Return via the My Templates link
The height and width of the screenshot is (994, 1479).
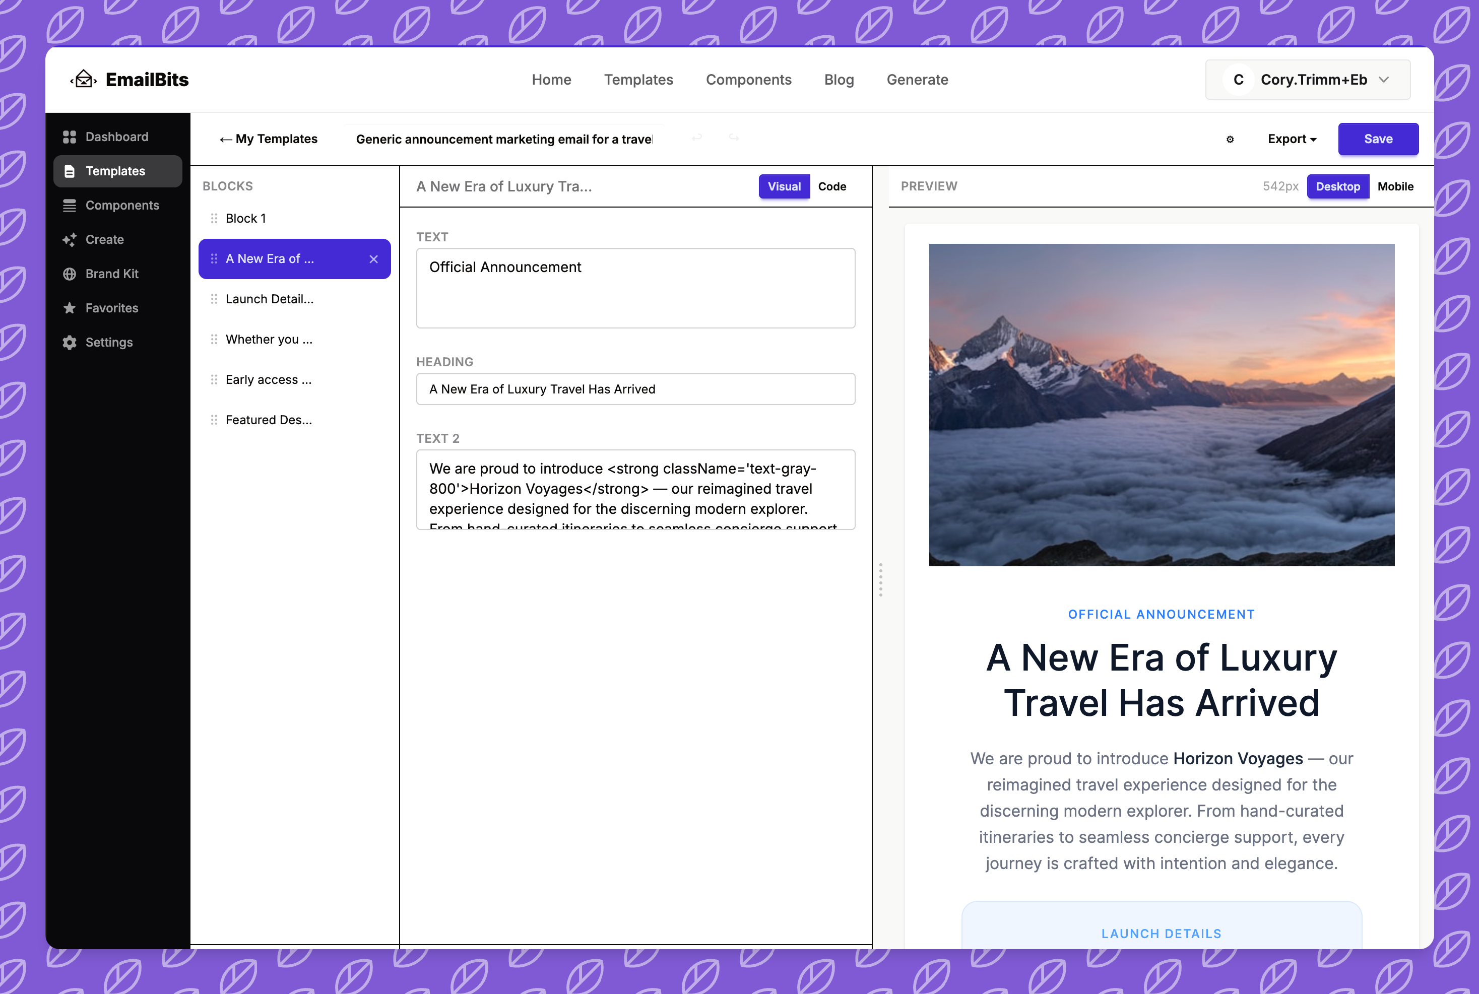(268, 139)
